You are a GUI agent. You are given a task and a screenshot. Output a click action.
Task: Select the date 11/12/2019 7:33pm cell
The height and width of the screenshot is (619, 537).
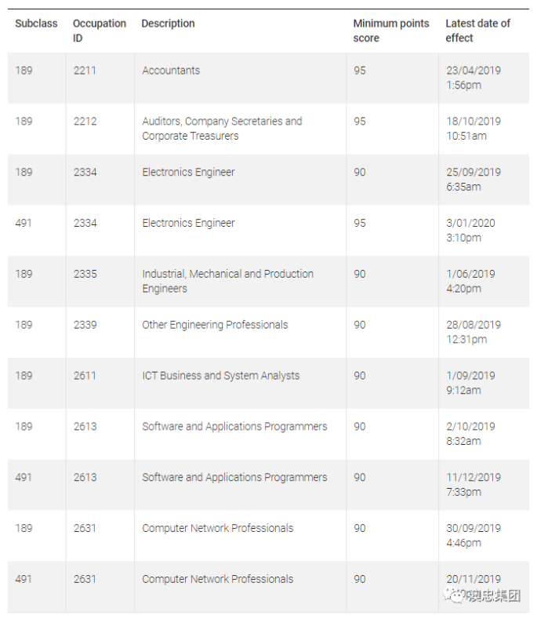pos(473,484)
